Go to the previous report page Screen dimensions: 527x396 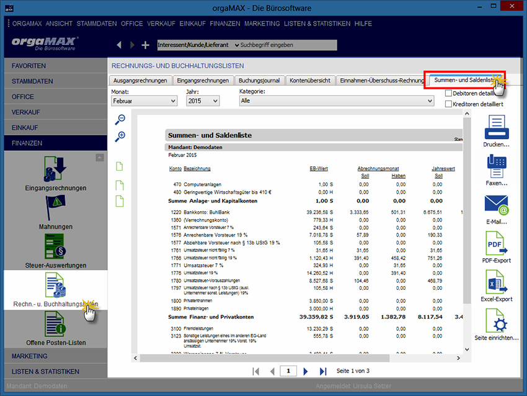[272, 371]
